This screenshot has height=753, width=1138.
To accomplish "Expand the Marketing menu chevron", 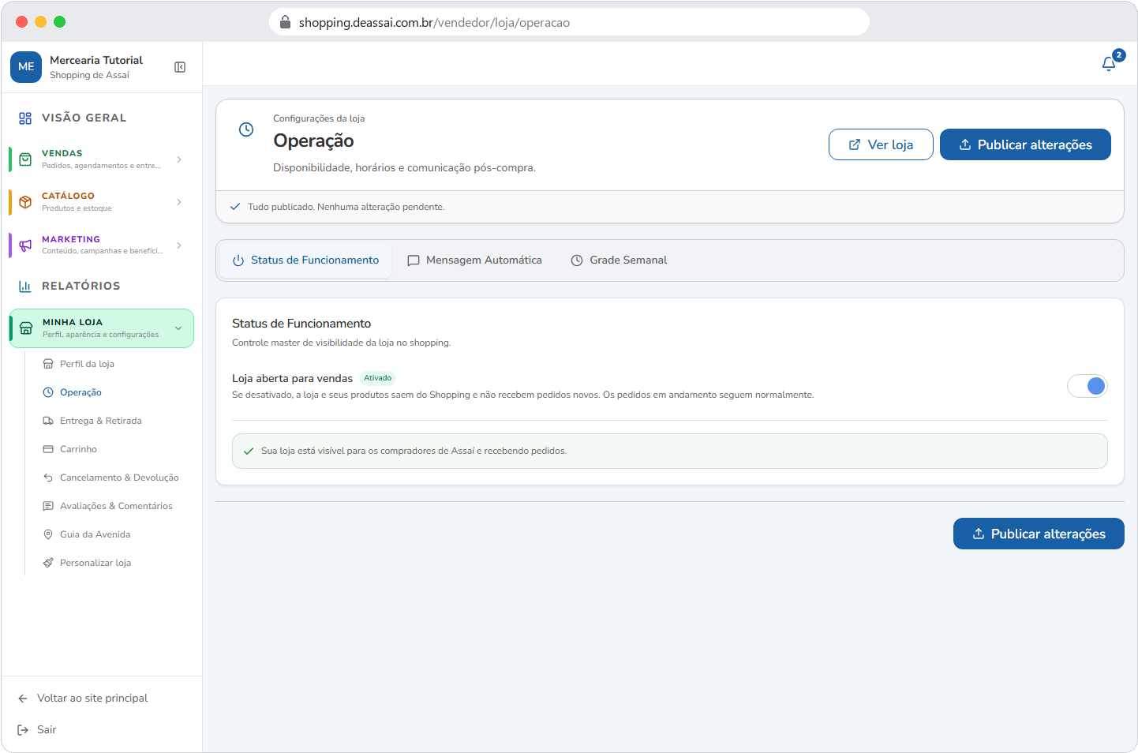I will click(x=179, y=245).
